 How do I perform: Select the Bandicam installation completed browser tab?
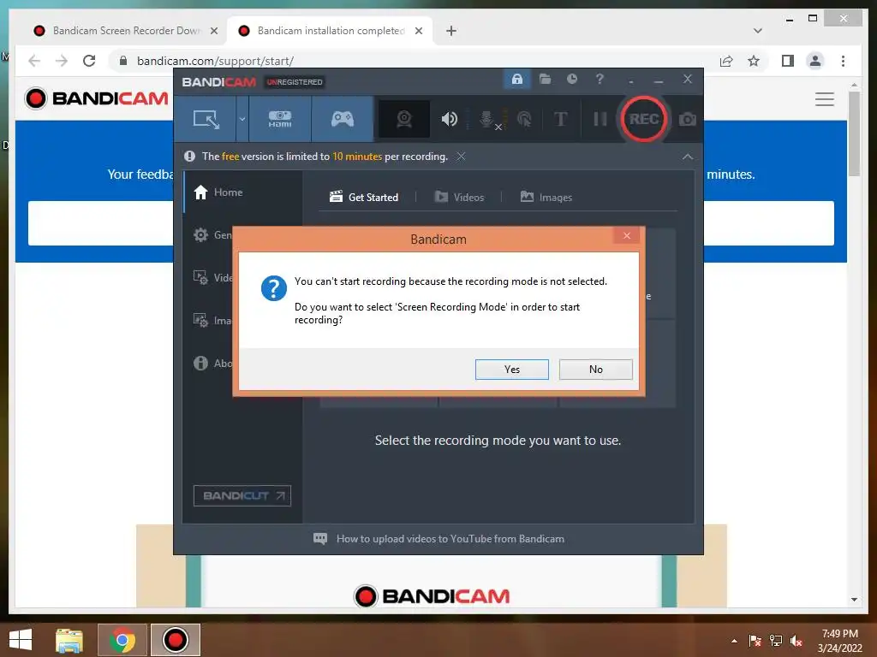pyautogui.click(x=330, y=31)
